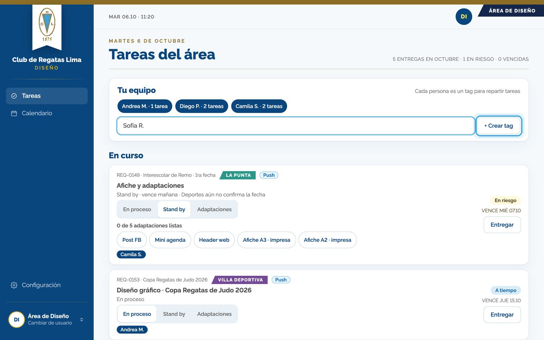Click Entregar on the Afiche y adaptaciones task
This screenshot has width=544, height=340.
point(502,225)
